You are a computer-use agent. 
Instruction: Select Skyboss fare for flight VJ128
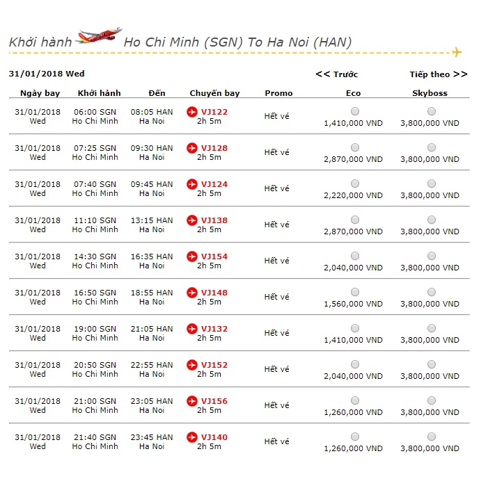(432, 147)
